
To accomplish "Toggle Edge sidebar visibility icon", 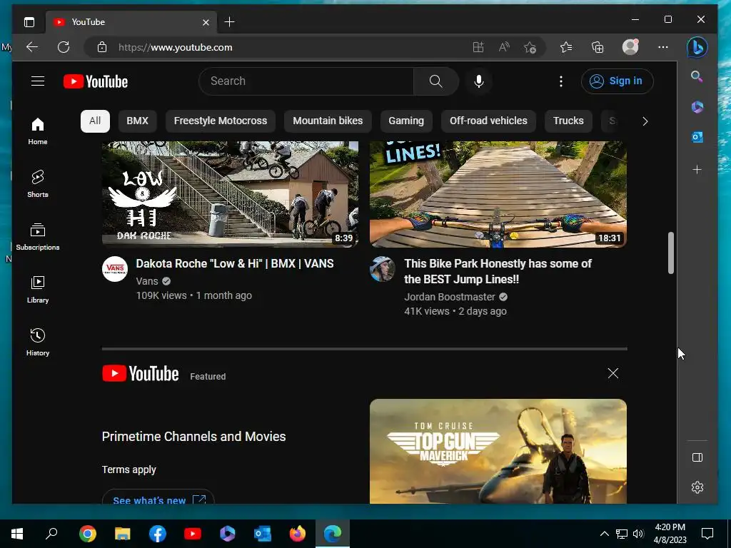I will tap(697, 457).
